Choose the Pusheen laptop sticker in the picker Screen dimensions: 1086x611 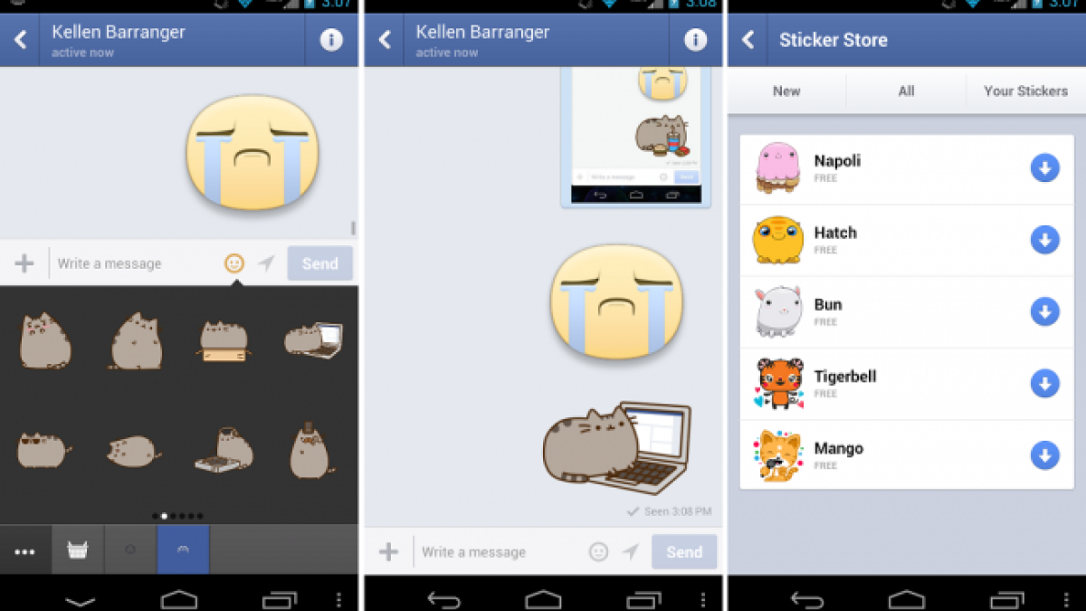[x=313, y=339]
